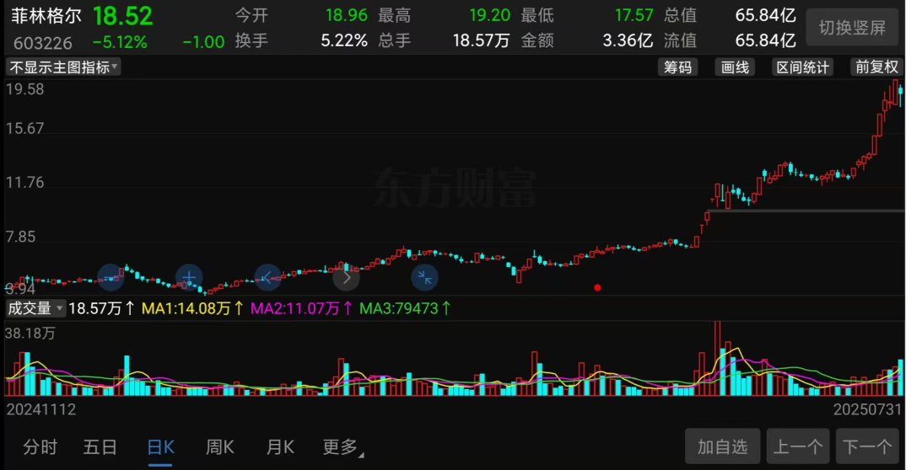Click the 金额 value 3.36亿
The image size is (911, 470).
tap(628, 40)
